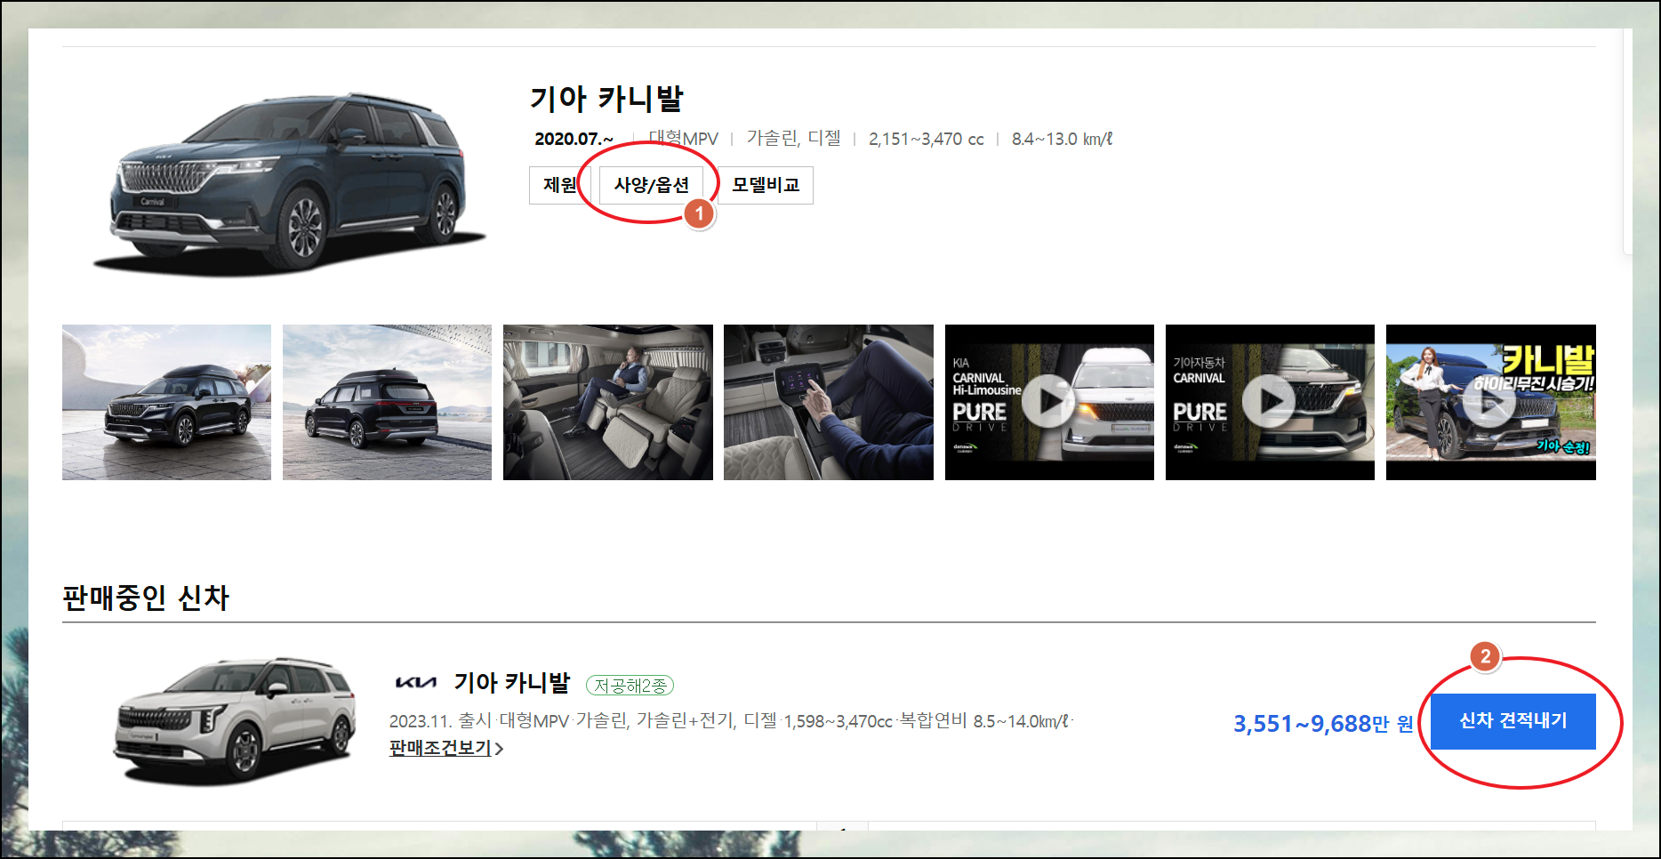Open the 모델비교 model comparison tab
Screen dimensions: 1661x859
point(766,185)
